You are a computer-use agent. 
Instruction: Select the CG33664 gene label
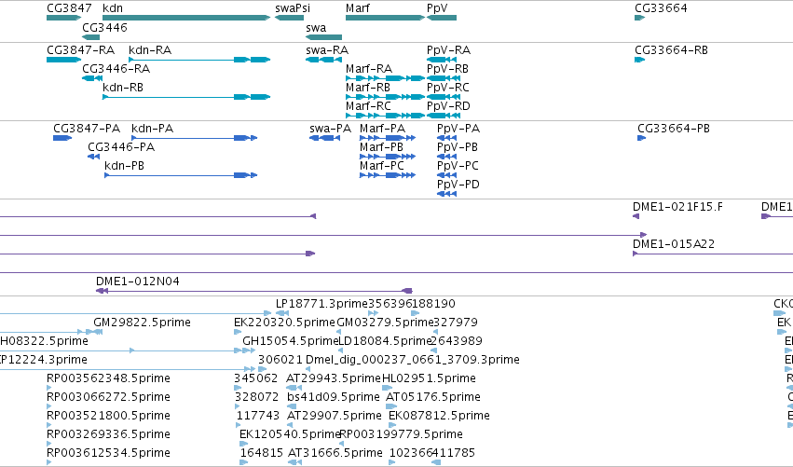coord(661,8)
